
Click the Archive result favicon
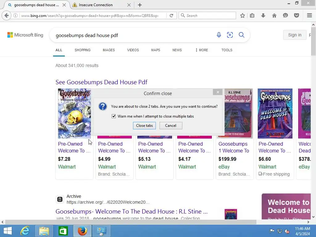click(x=60, y=199)
